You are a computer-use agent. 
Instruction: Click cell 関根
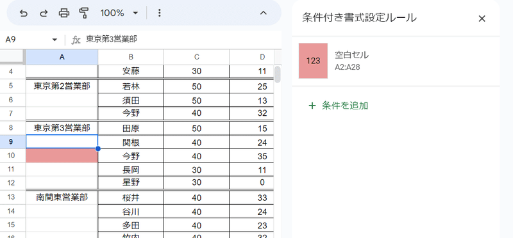pos(131,142)
